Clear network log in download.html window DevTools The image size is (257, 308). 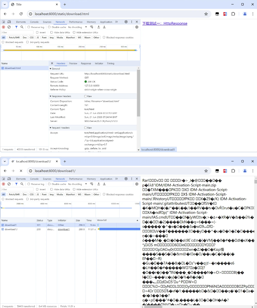click(x=9, y=27)
